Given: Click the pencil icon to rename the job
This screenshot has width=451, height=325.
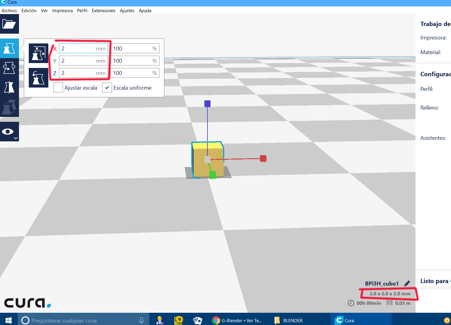Looking at the screenshot, I should 407,283.
